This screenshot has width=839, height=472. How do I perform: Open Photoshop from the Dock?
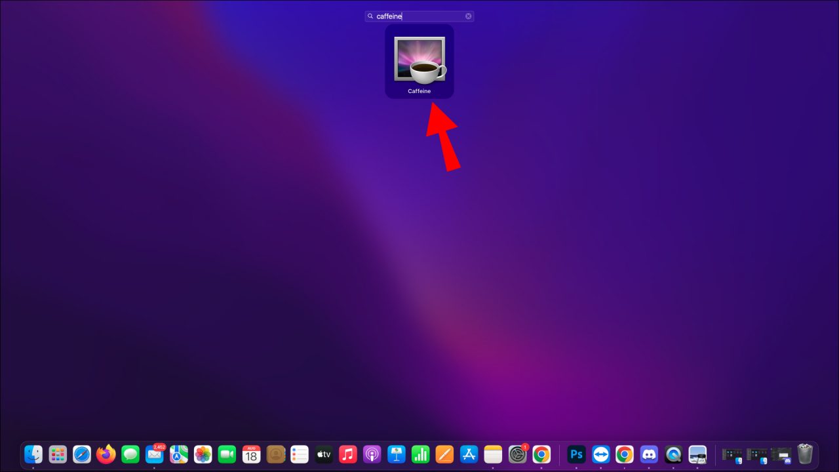576,454
